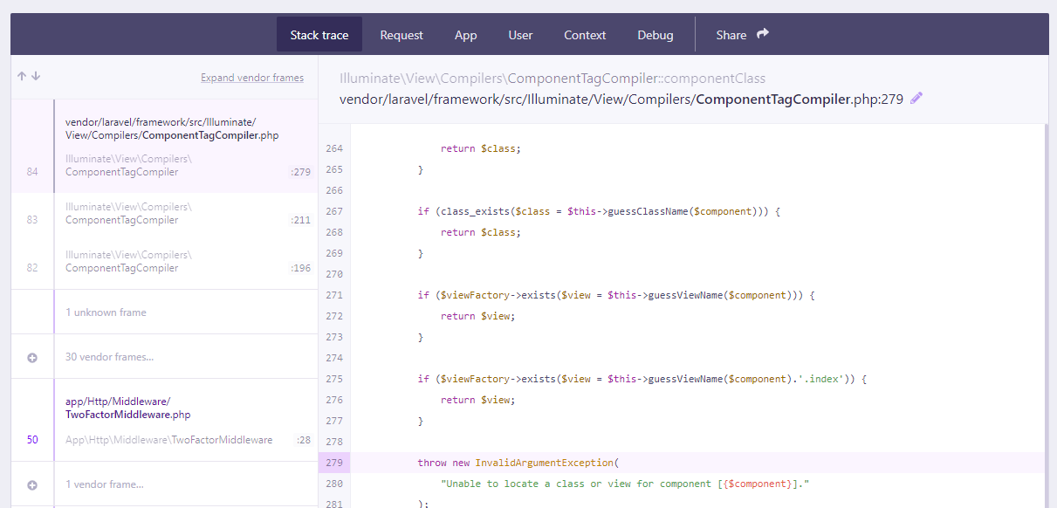1057x508 pixels.
Task: Switch to the User tab
Action: pos(520,35)
